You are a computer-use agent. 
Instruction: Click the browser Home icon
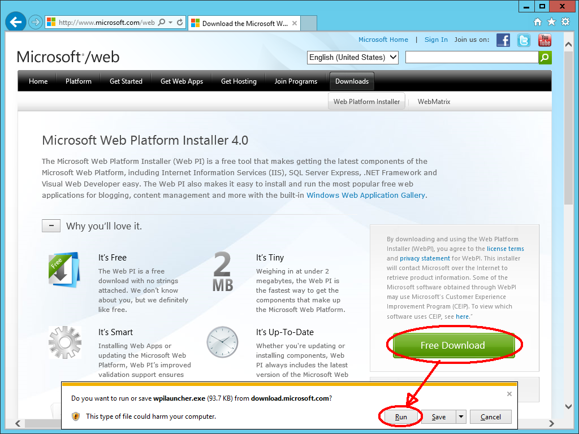tap(538, 22)
